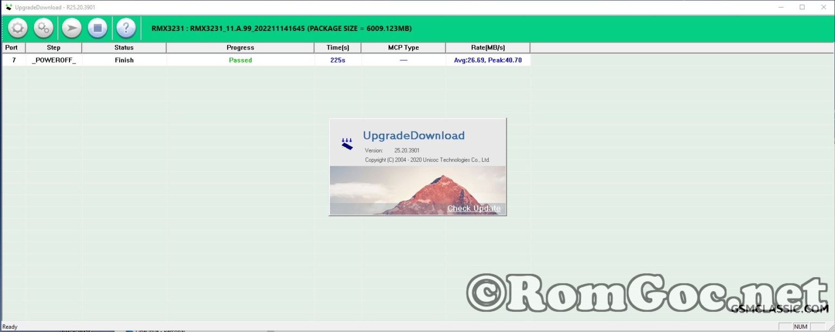This screenshot has width=835, height=332.
Task: Click the UpgradeDownload logo in the About dialog
Action: click(x=347, y=142)
